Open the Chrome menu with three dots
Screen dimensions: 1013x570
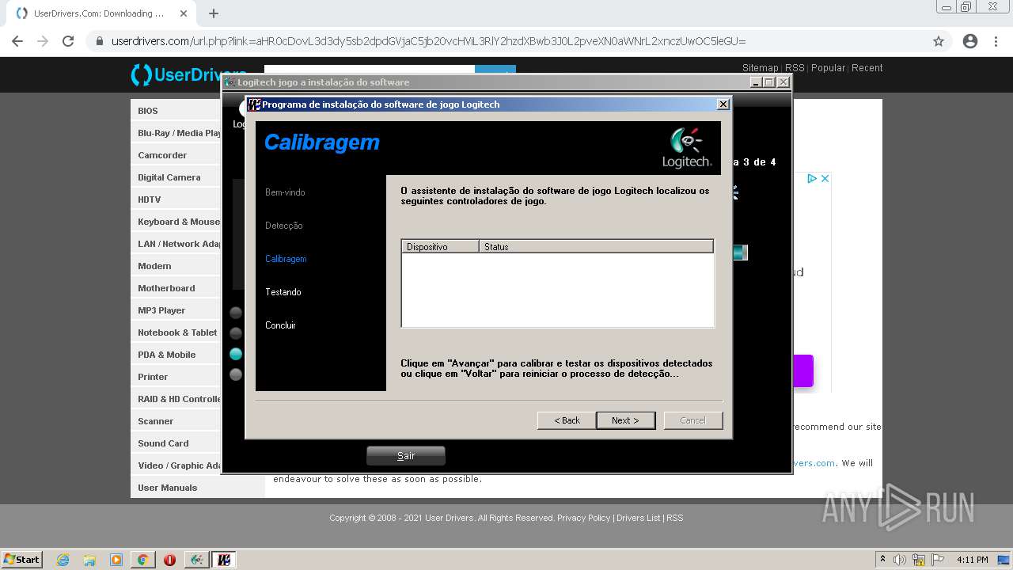point(996,41)
